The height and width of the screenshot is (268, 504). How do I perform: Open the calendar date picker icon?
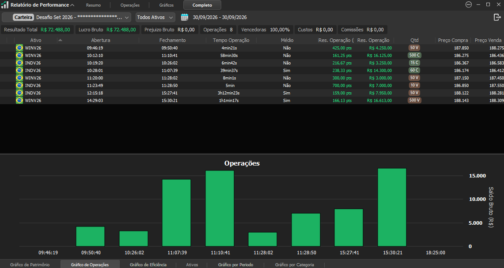[x=185, y=17]
